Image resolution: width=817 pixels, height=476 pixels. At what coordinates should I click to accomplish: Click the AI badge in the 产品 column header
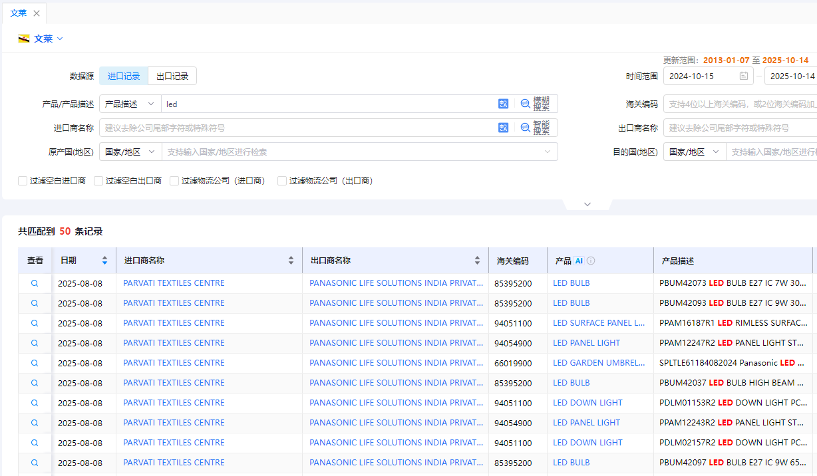(x=579, y=261)
